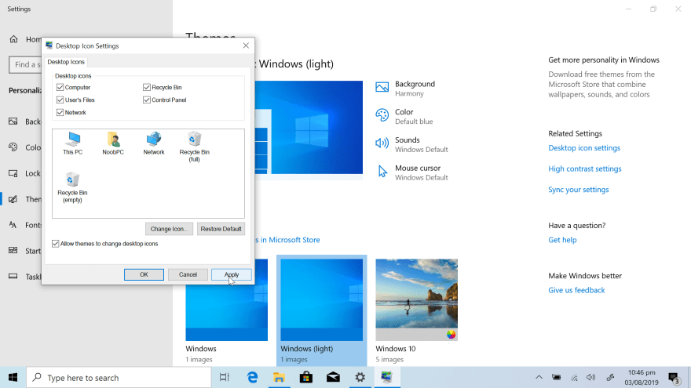This screenshot has height=388, width=691.
Task: Open High contrast settings link
Action: pyautogui.click(x=585, y=169)
